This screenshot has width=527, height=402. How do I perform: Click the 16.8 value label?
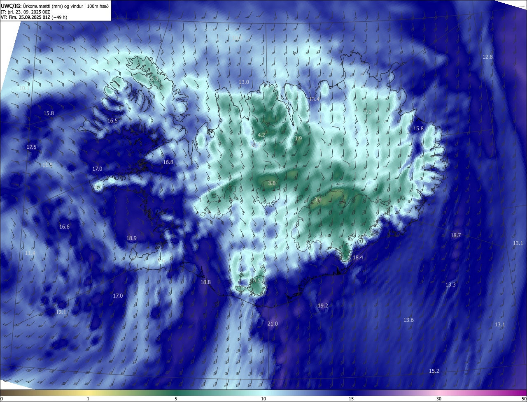click(x=168, y=162)
